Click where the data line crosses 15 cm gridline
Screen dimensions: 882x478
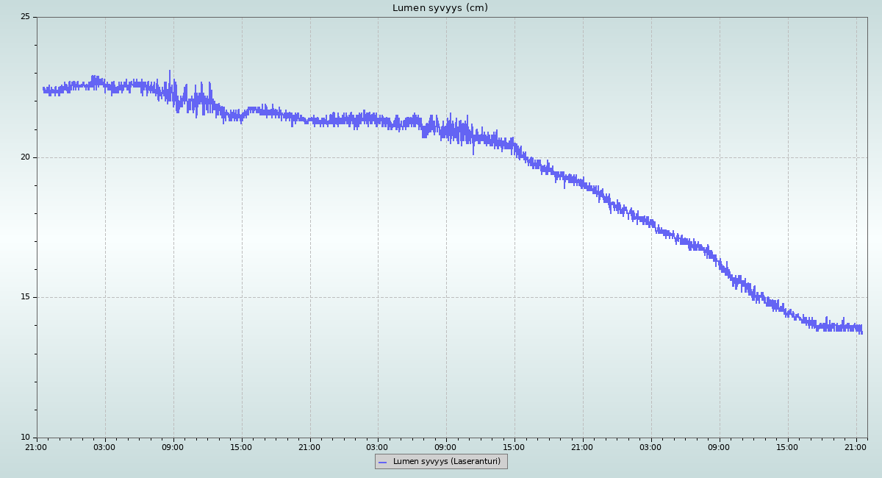(757, 297)
